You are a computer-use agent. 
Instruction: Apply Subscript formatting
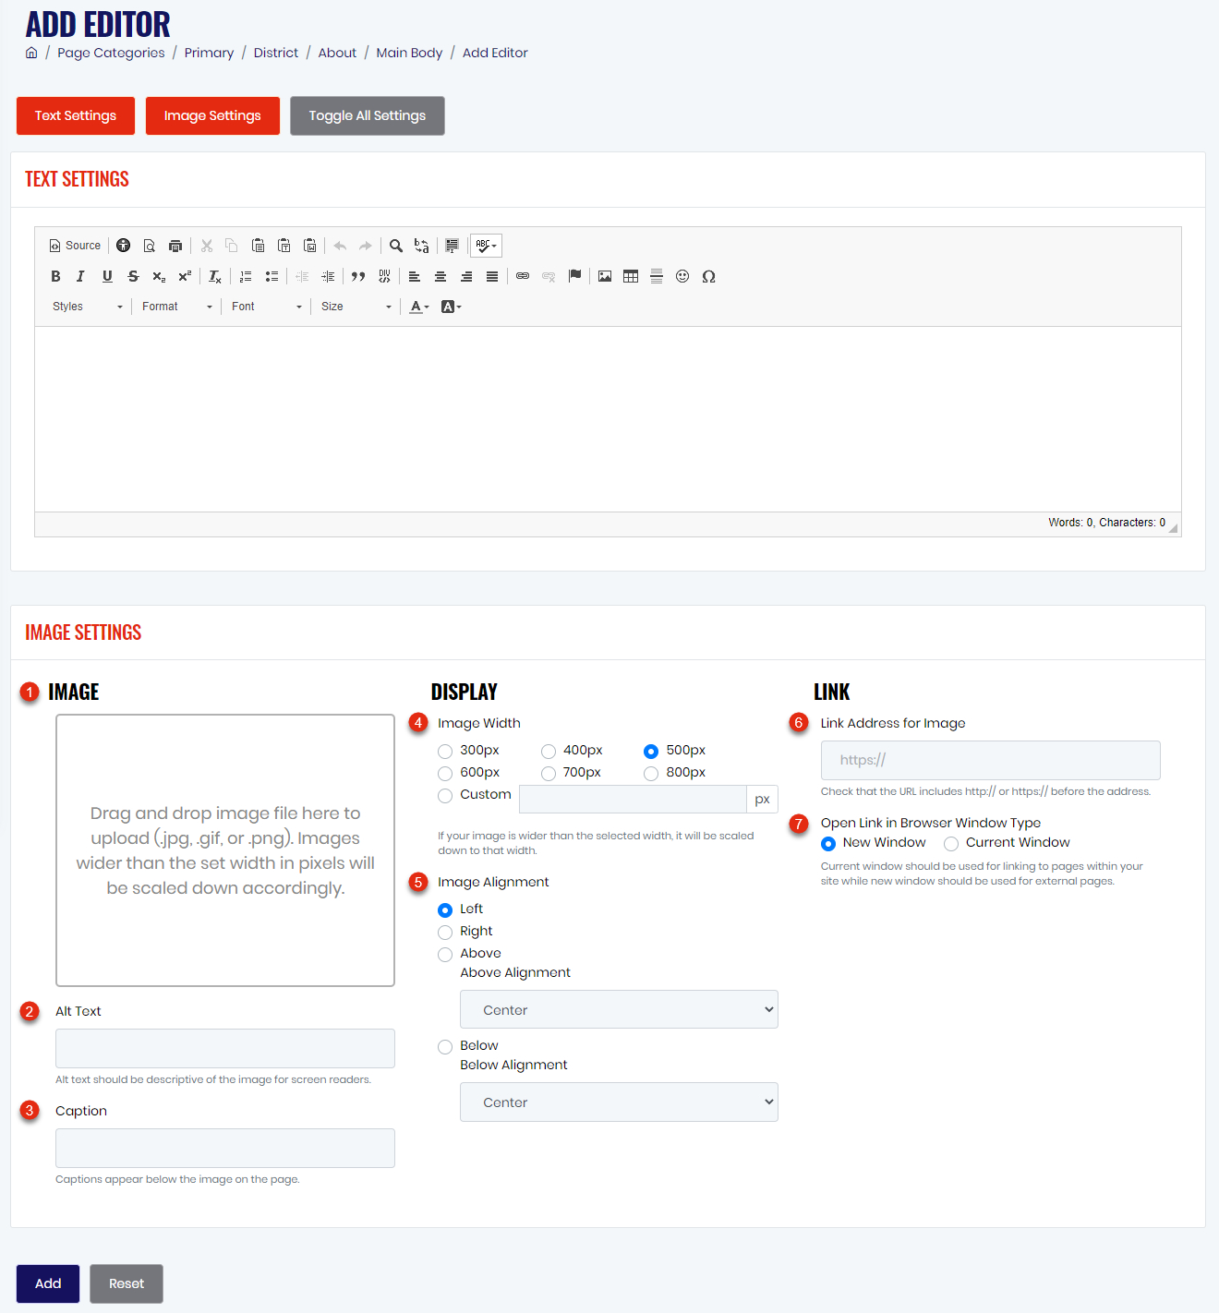point(159,276)
